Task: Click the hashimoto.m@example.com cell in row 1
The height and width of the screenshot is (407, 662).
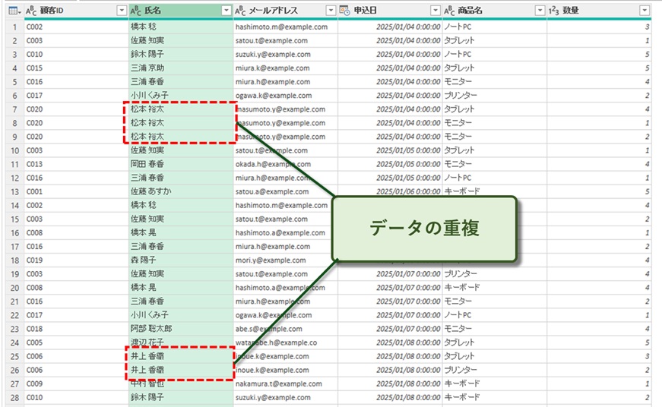Action: 281,27
